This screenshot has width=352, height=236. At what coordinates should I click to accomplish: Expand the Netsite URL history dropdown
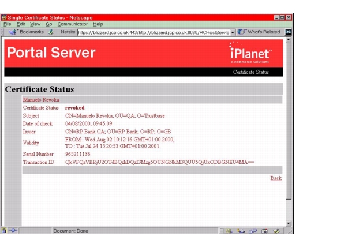[233, 32]
